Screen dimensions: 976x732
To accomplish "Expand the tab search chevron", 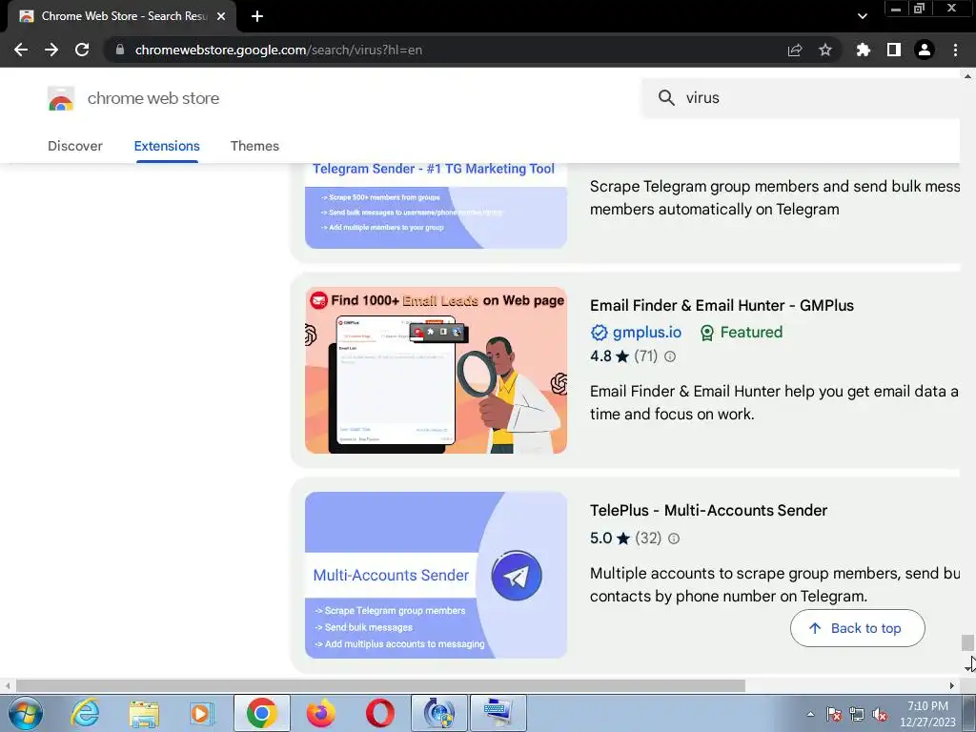I will point(862,16).
